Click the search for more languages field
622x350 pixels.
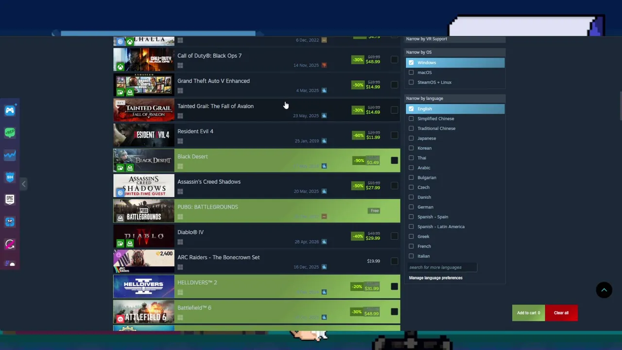coord(442,267)
